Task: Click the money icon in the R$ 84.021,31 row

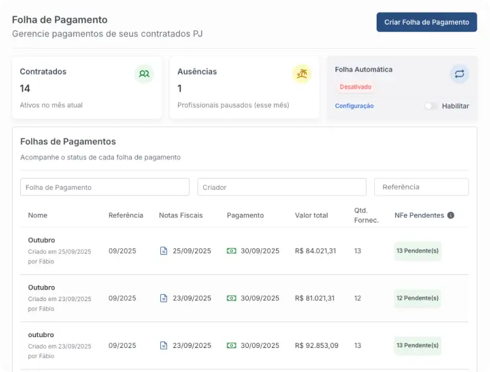Action: (x=232, y=251)
